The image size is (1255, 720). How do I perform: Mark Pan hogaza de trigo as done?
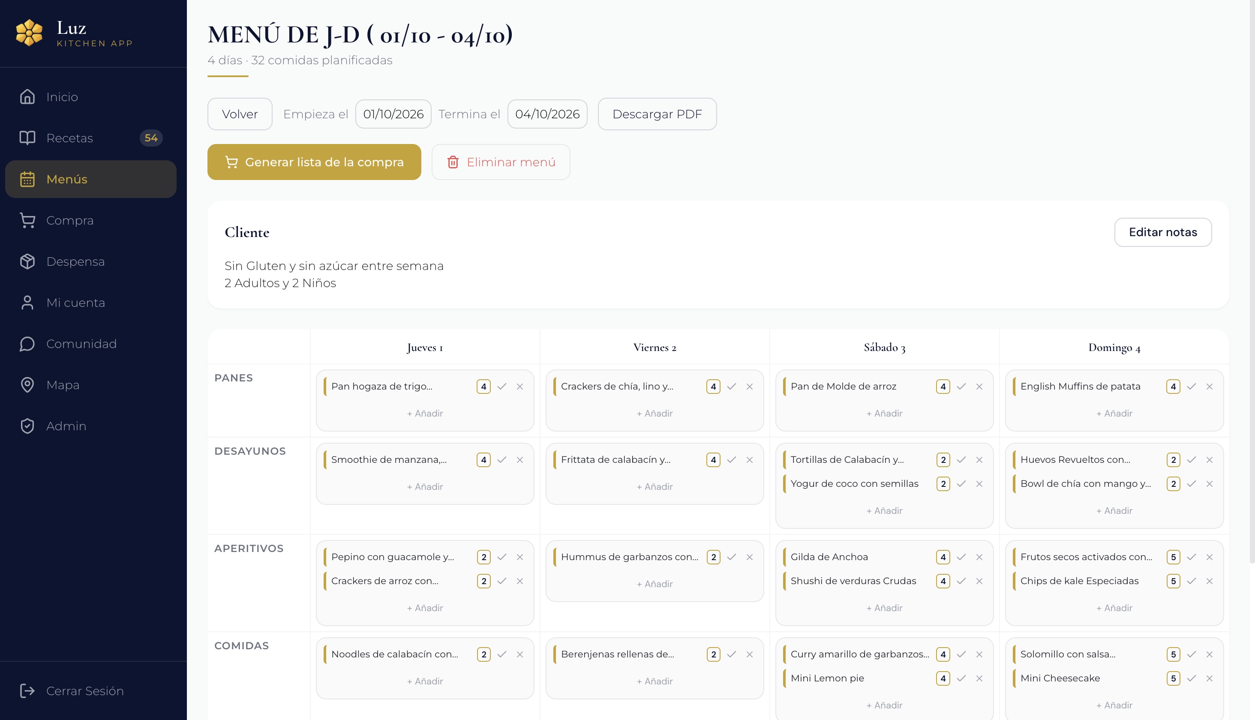point(502,386)
